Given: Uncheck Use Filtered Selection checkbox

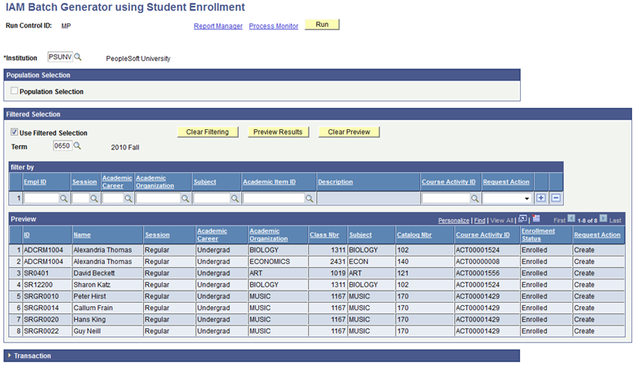Looking at the screenshot, I should (15, 132).
